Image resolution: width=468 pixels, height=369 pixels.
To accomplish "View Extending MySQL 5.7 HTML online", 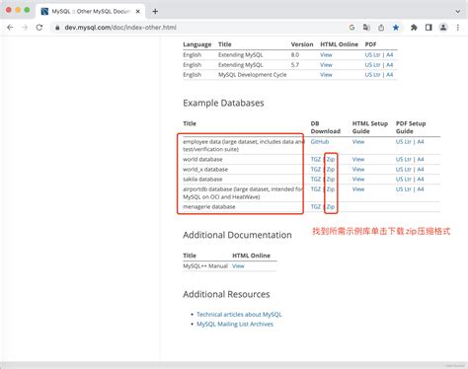I will coord(326,65).
